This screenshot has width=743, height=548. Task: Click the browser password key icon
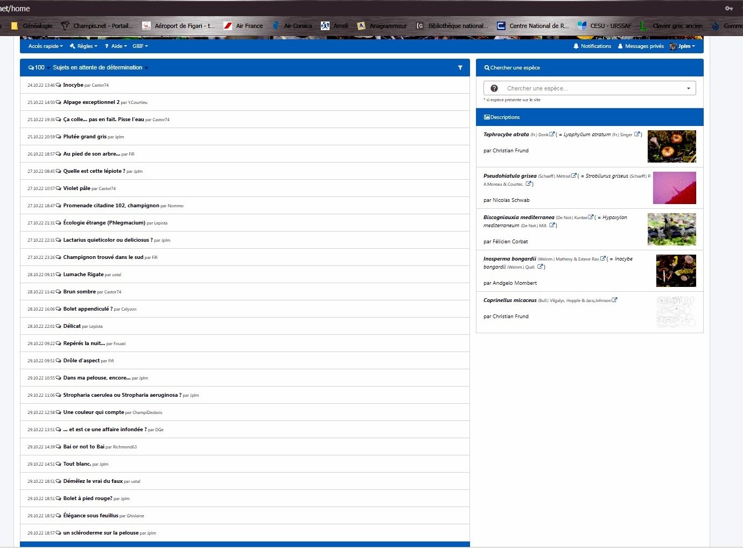pos(729,9)
